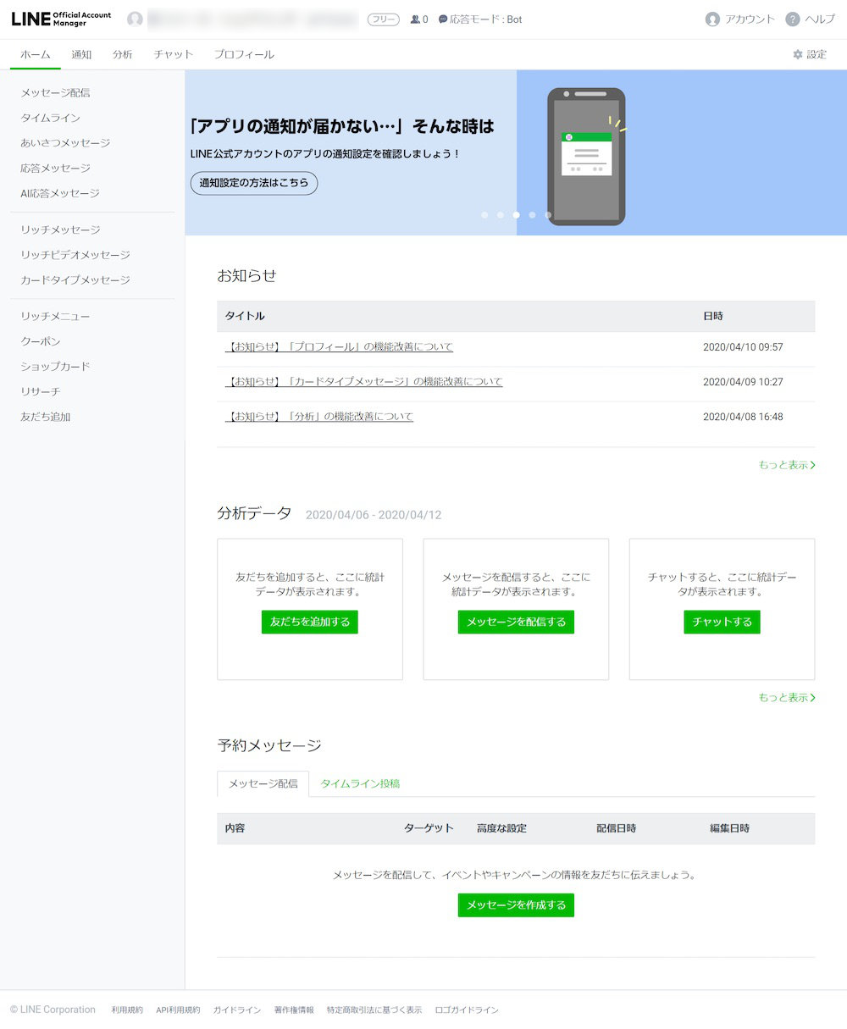Open the API利用規約 footer link
Viewport: 847px width, 1029px height.
tap(178, 1010)
